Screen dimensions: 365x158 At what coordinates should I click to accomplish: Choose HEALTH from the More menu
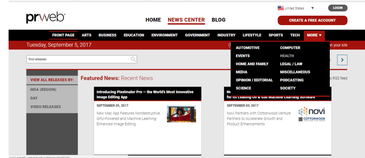coord(287,56)
